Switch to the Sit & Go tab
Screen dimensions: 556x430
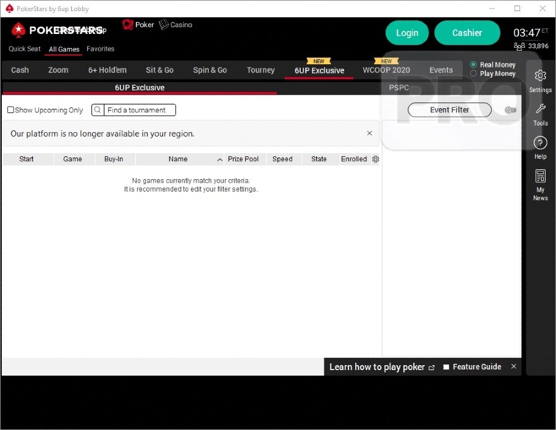tap(159, 70)
